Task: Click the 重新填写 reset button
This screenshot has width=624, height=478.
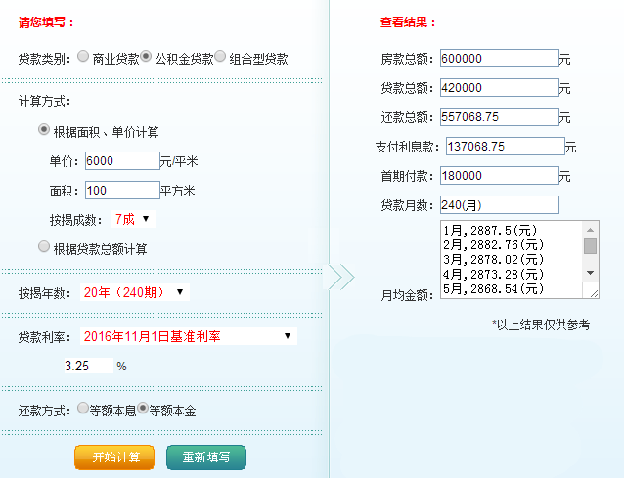Action: pyautogui.click(x=206, y=457)
